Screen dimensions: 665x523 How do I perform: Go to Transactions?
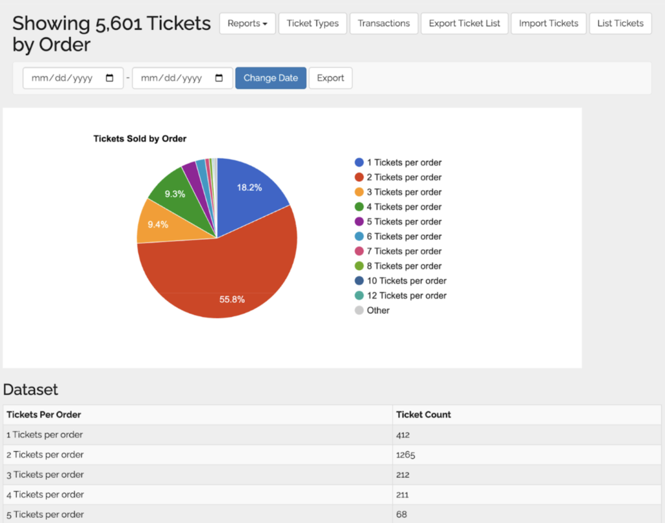pyautogui.click(x=384, y=23)
